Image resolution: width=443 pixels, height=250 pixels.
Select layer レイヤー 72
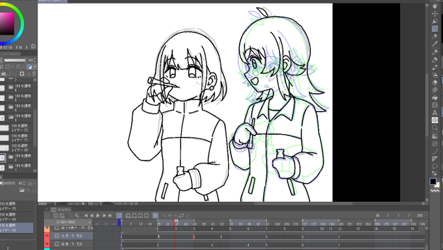click(17, 128)
